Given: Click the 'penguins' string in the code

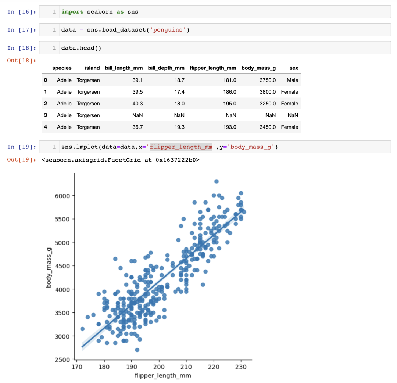Looking at the screenshot, I should (168, 30).
